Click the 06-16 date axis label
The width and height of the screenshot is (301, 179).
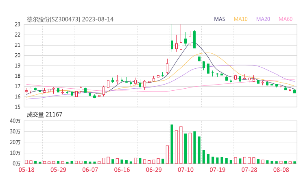(x=122, y=170)
